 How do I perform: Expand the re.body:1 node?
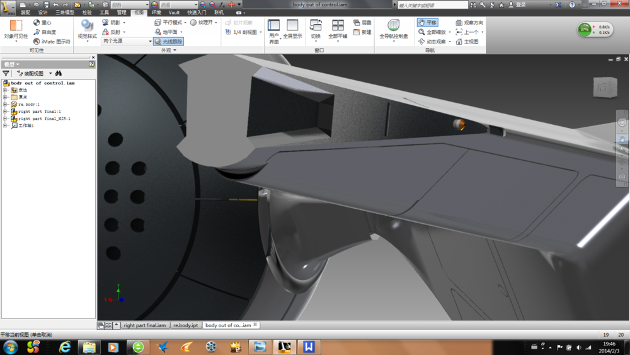(x=5, y=104)
